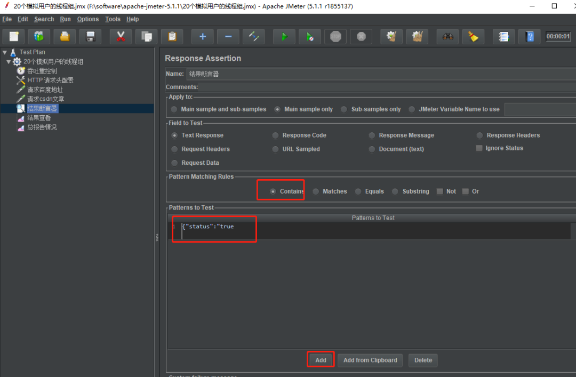Save the test plan via floppy icon

point(90,36)
